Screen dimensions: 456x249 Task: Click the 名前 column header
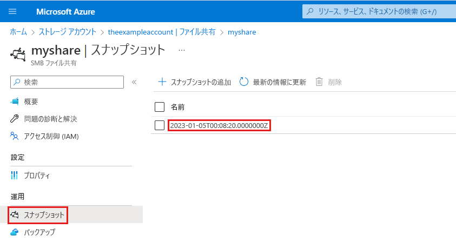[x=177, y=107]
